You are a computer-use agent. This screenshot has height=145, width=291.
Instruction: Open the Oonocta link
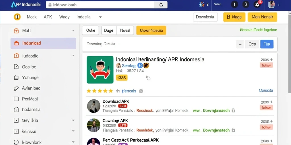[266, 90]
